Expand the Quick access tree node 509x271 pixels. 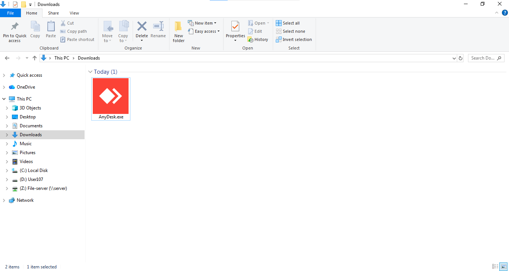click(4, 75)
